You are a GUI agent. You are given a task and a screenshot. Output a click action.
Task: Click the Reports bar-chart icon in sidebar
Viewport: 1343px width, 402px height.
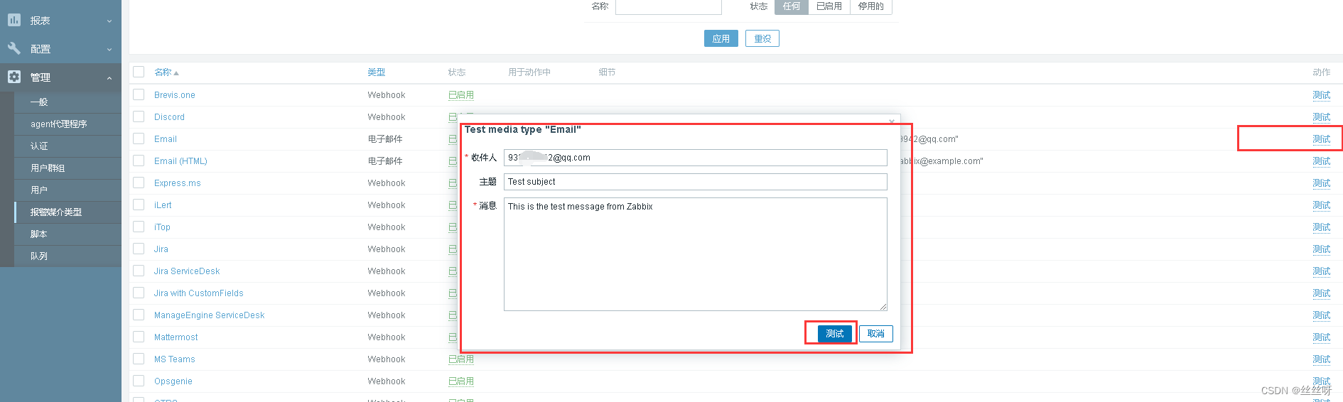click(14, 21)
